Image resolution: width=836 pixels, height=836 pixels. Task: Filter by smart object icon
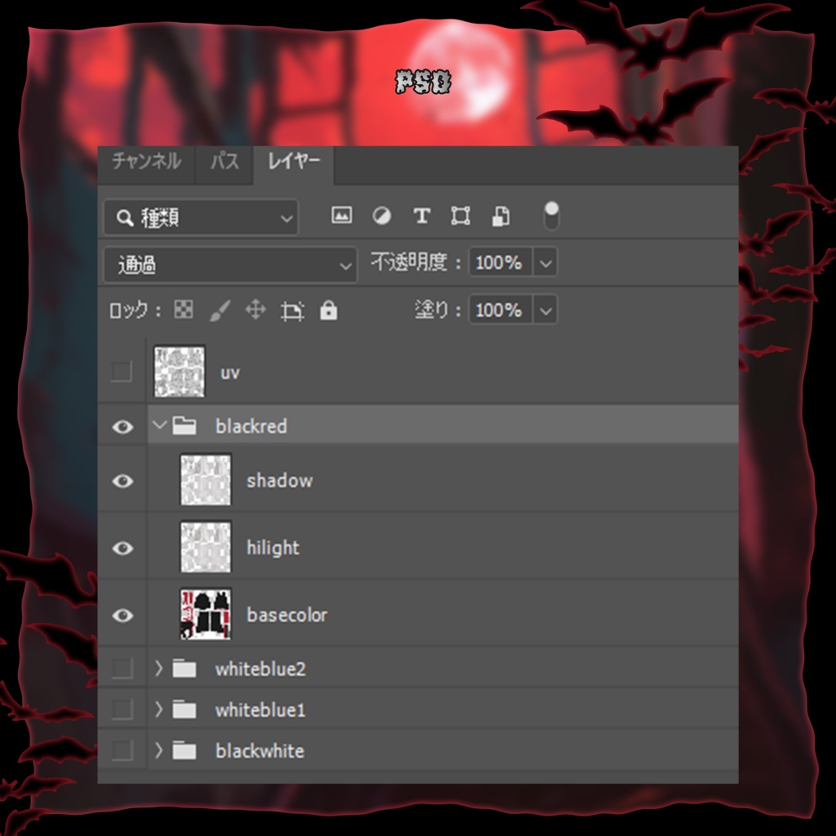tap(500, 216)
